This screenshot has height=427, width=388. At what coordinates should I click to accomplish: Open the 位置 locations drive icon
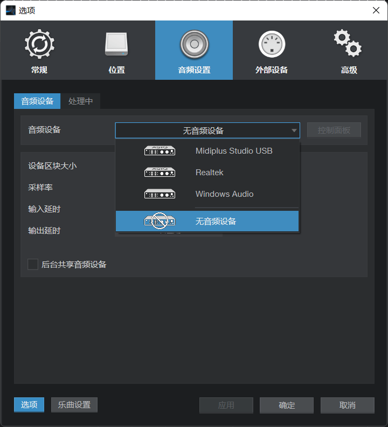click(116, 44)
